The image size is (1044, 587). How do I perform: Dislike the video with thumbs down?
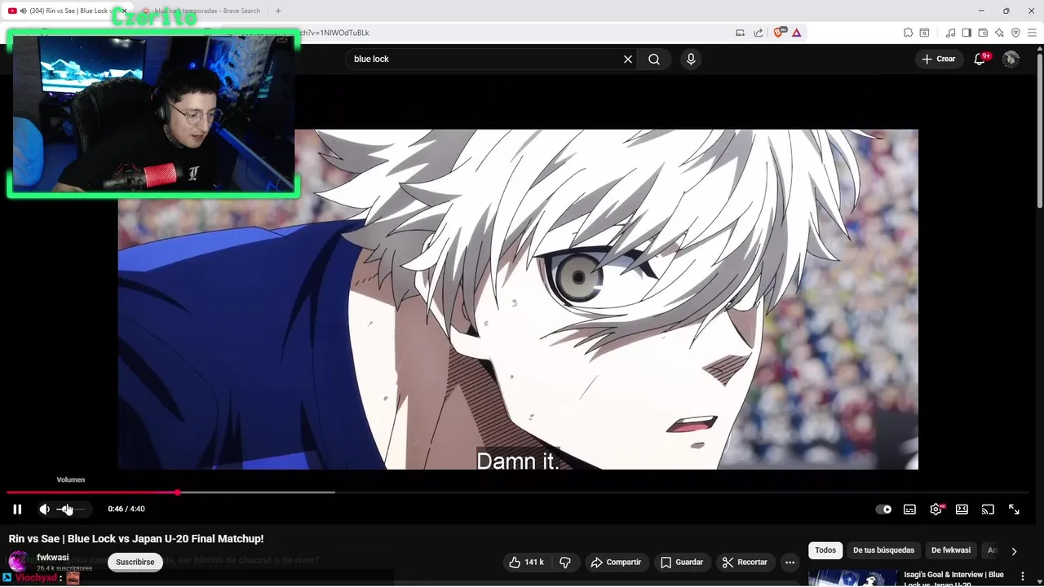coord(565,562)
